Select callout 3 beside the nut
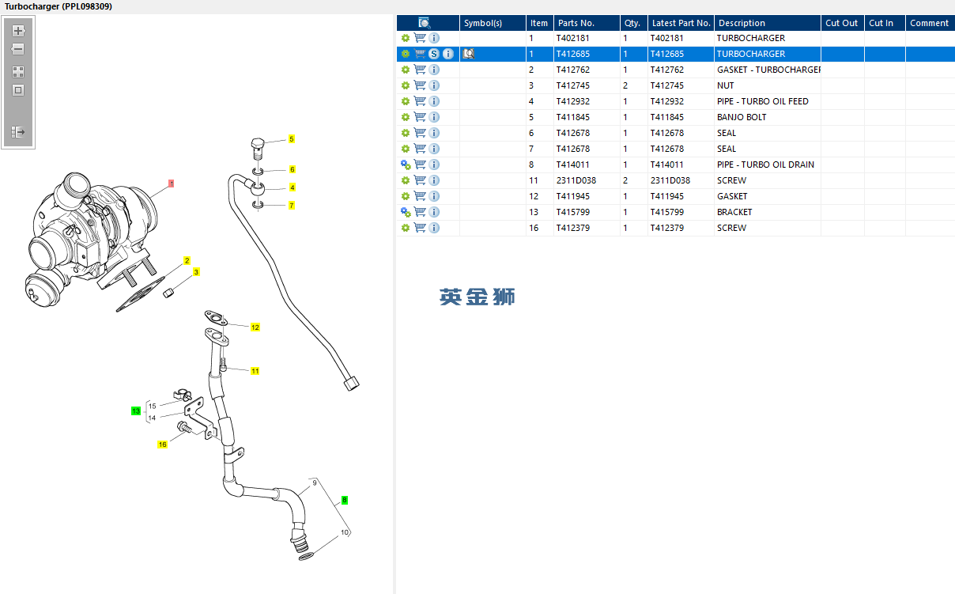Image resolution: width=955 pixels, height=594 pixels. pos(197,271)
